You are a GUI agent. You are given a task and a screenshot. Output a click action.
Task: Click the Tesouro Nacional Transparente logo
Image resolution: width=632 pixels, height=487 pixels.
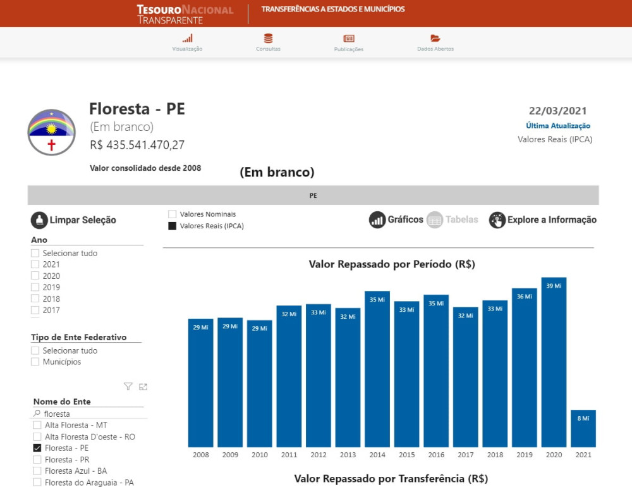tap(185, 15)
